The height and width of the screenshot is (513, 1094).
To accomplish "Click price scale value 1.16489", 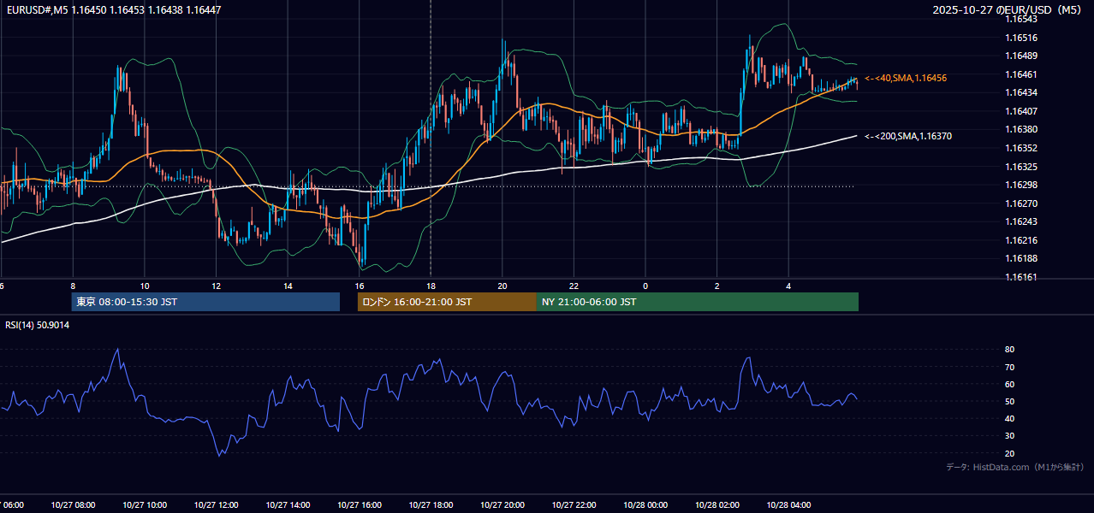I will (1020, 56).
